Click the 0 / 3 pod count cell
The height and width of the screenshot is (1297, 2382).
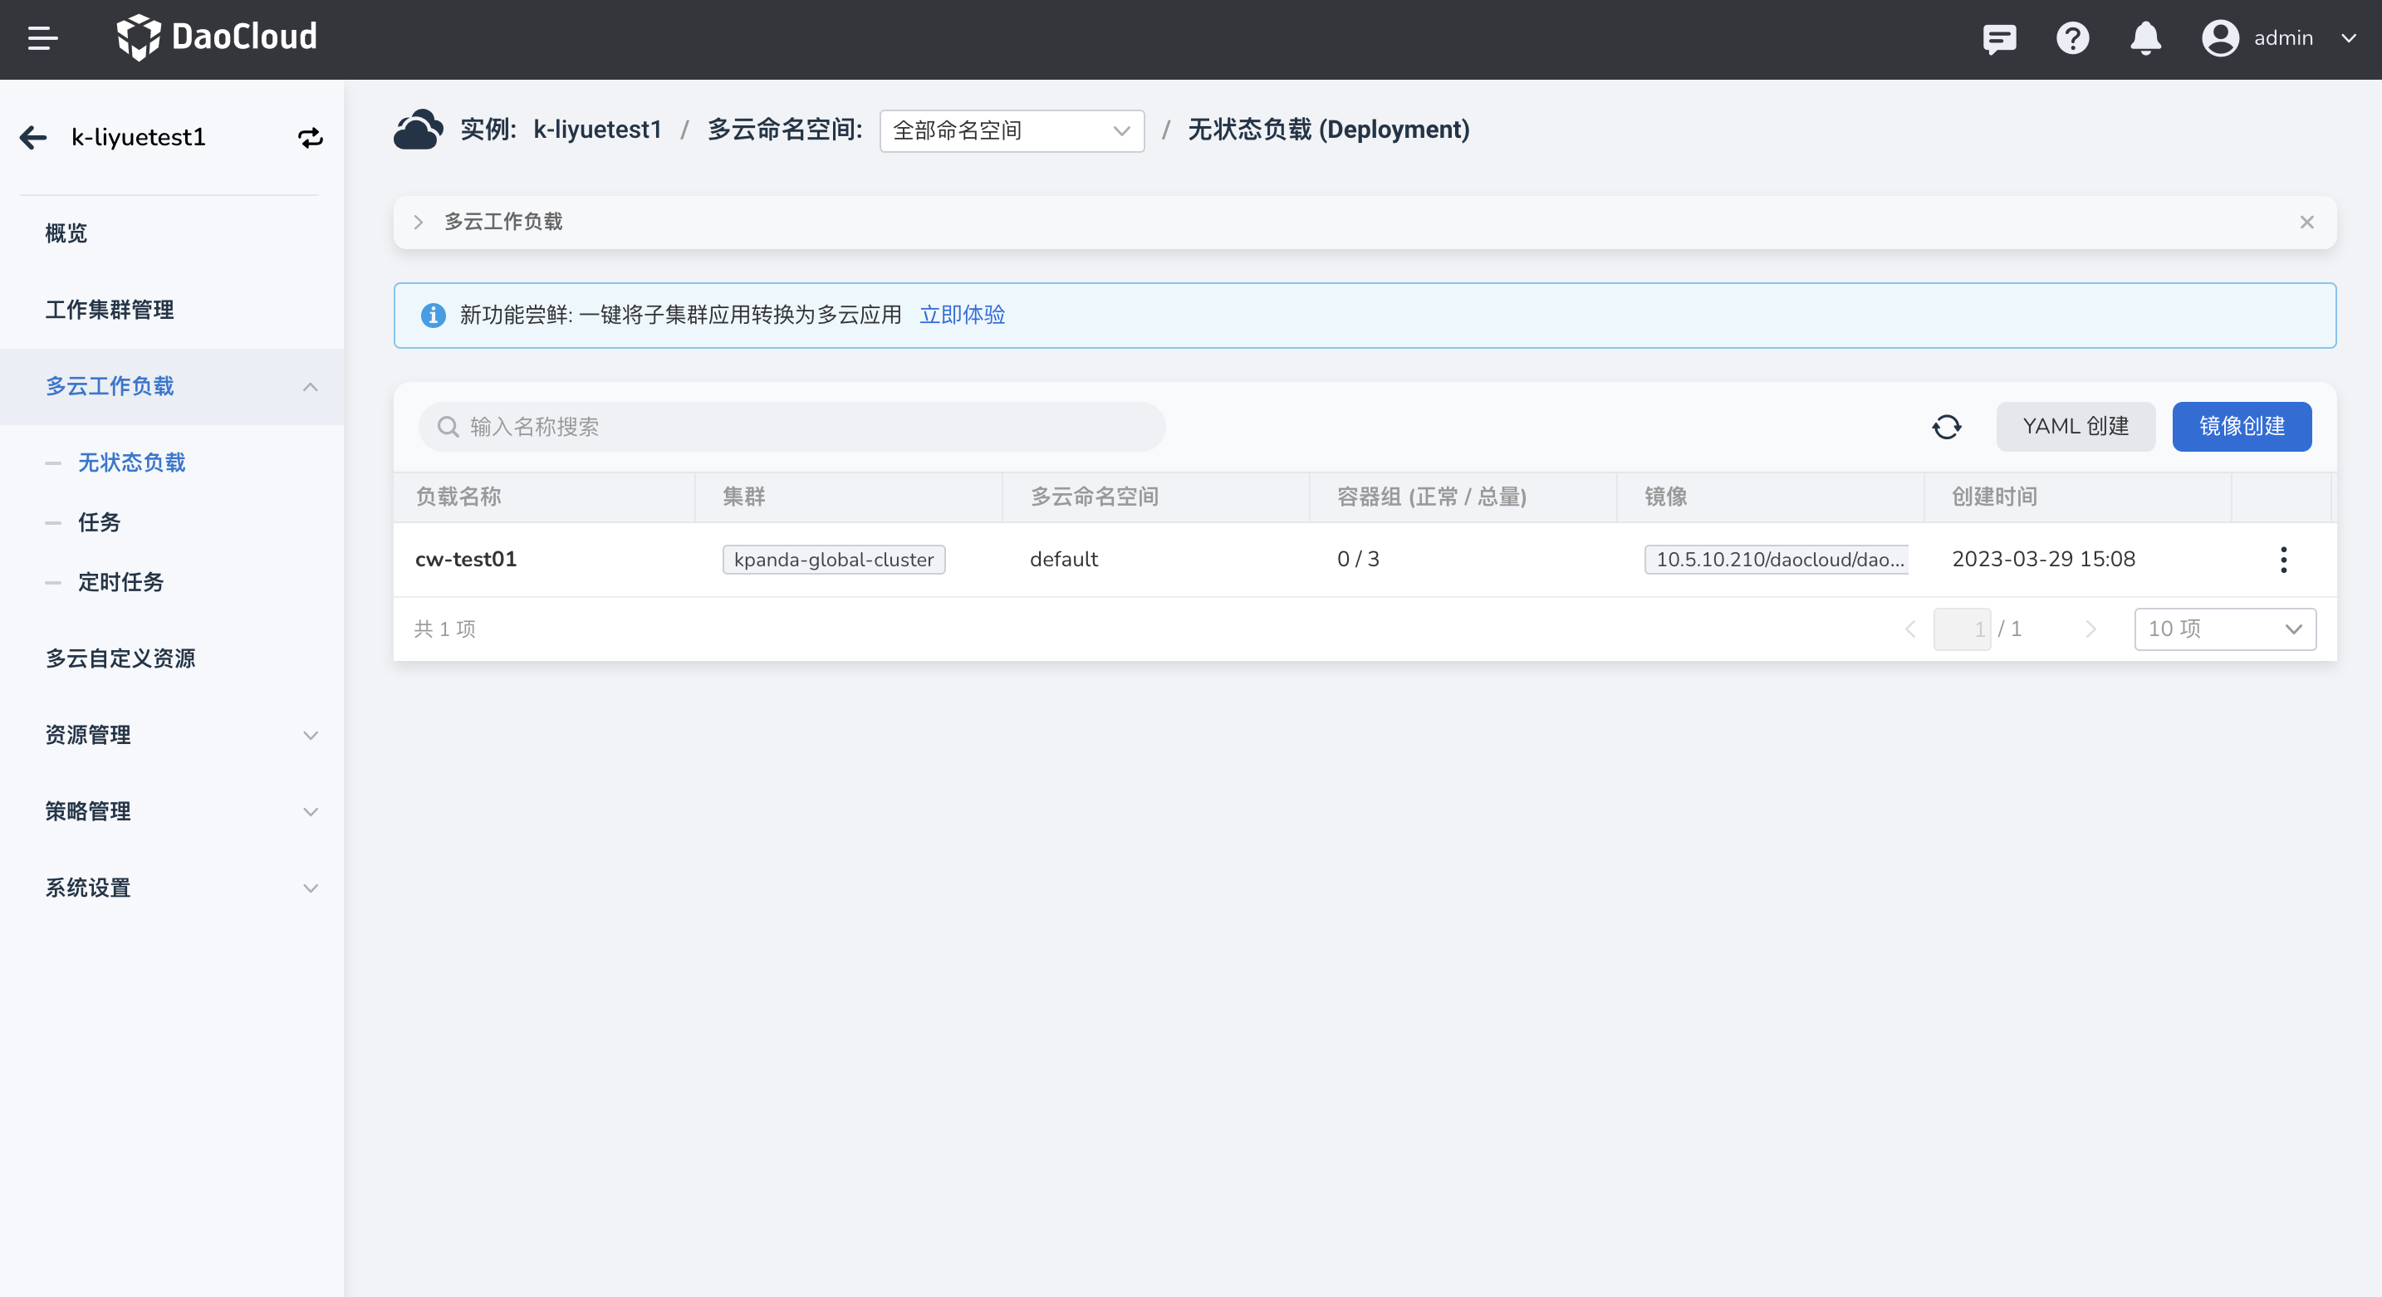[x=1357, y=560]
